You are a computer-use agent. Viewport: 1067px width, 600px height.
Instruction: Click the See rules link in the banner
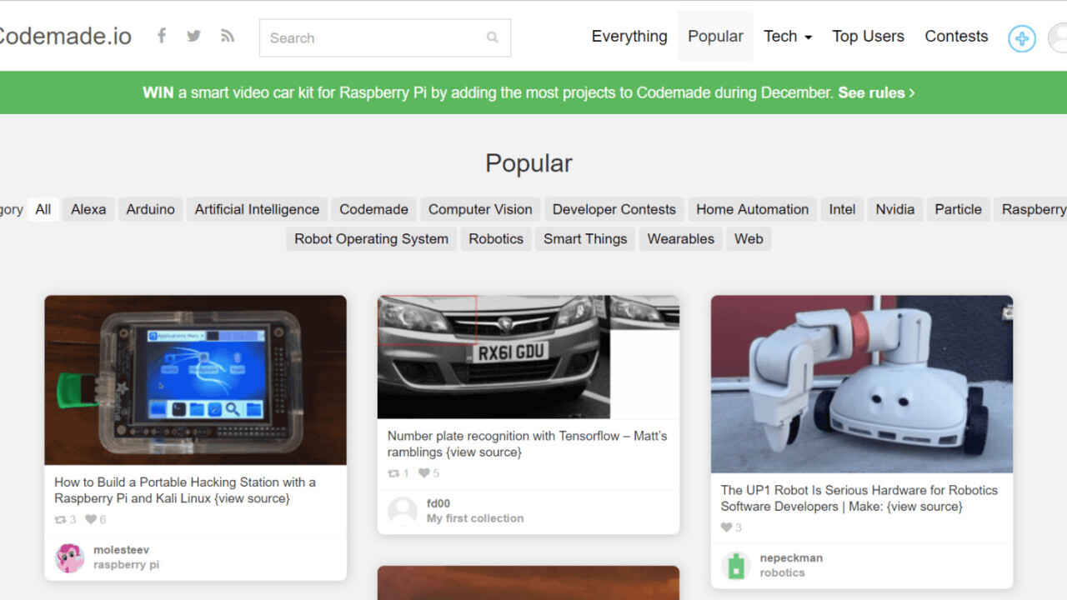871,92
